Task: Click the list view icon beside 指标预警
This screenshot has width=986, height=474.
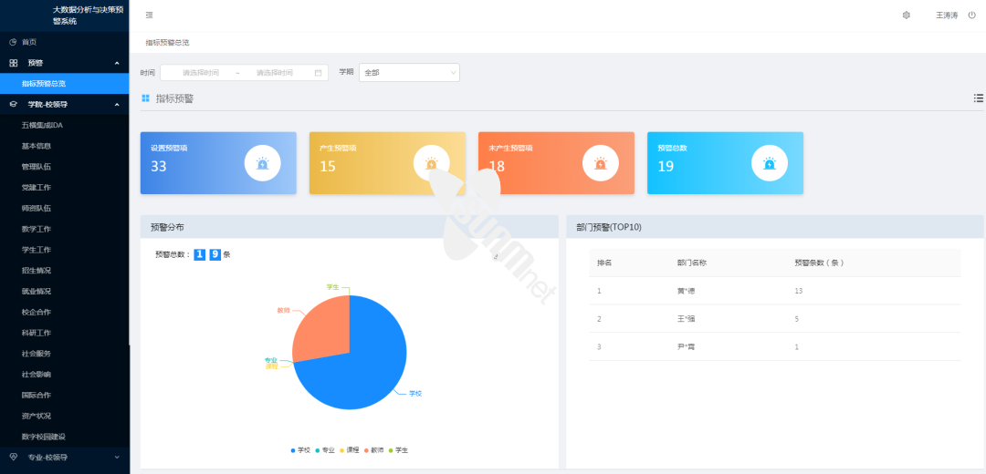Action: (x=978, y=98)
